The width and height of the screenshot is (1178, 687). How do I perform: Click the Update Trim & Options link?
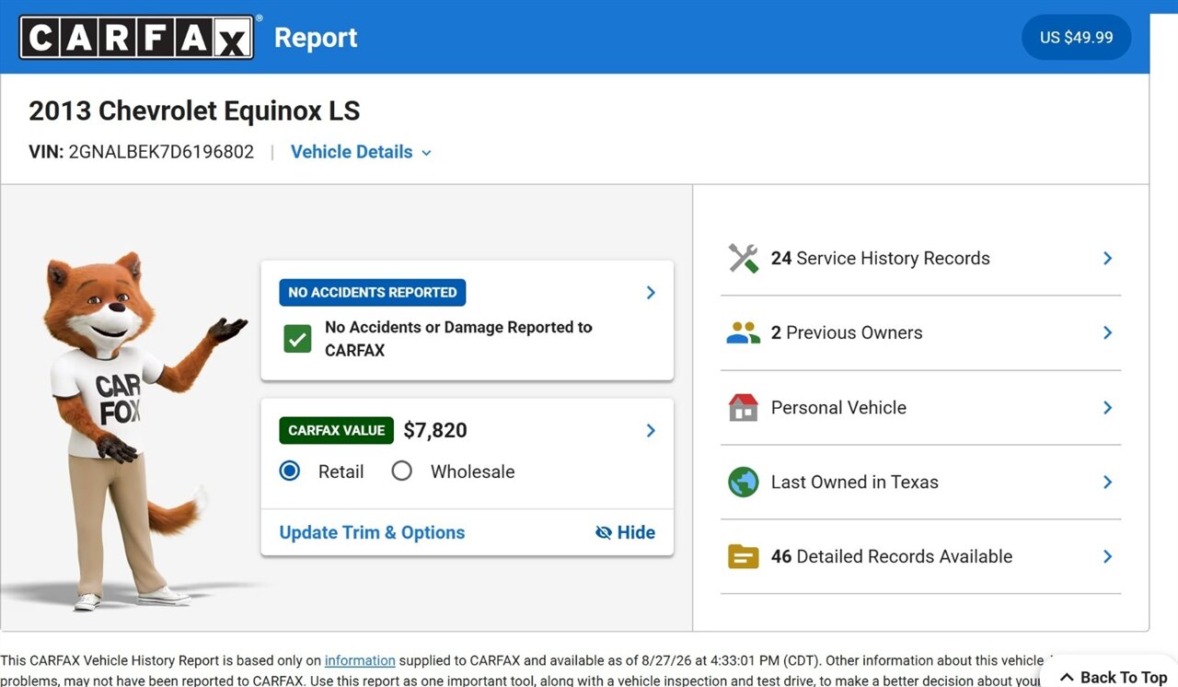tap(372, 532)
